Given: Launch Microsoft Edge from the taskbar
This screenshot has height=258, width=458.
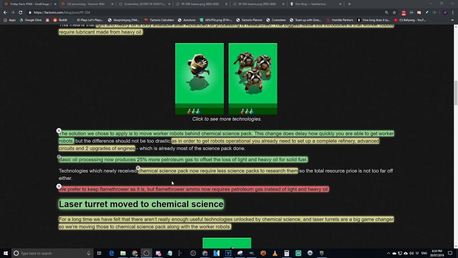Looking at the screenshot, I should 111,253.
